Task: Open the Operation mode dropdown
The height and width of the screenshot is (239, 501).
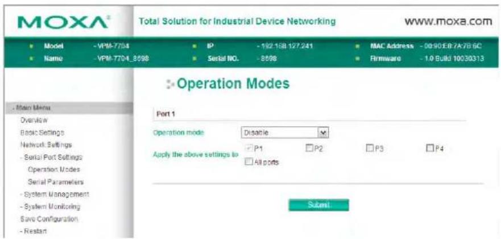Action: click(x=285, y=133)
